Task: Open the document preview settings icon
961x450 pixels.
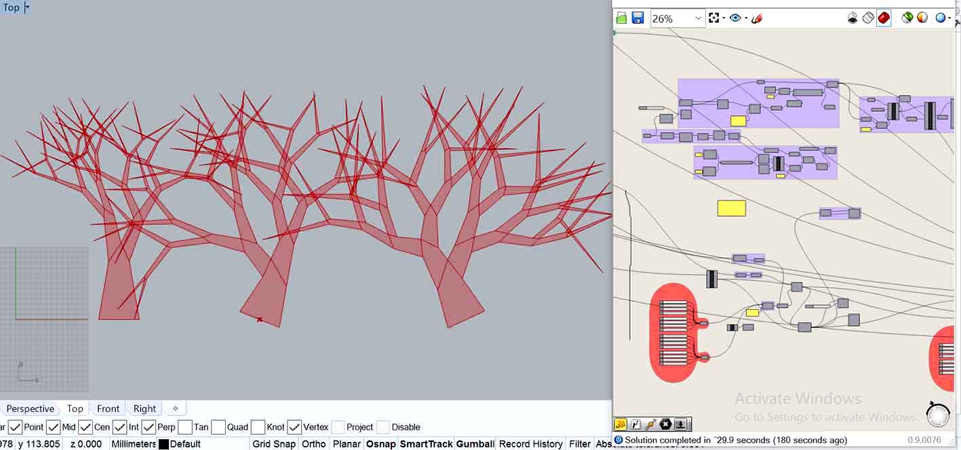Action: pos(922,18)
